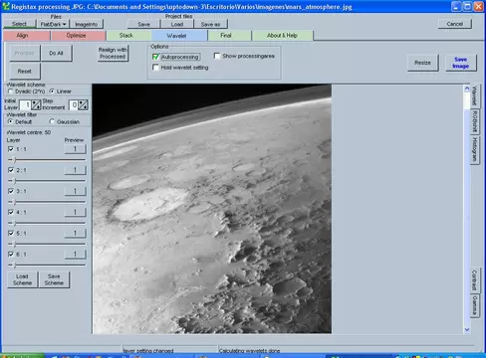Click the Load Scheme button
Viewport: 486px width, 358px height.
click(x=22, y=279)
